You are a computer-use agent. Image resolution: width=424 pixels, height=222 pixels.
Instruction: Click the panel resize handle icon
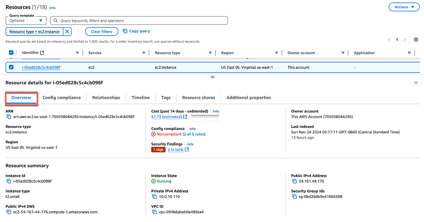(212, 77)
